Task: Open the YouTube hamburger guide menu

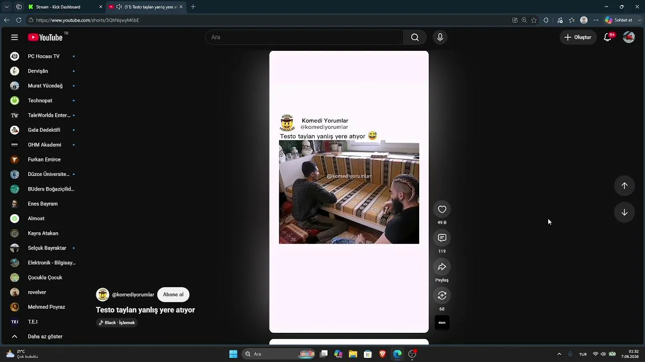Action: 15,37
